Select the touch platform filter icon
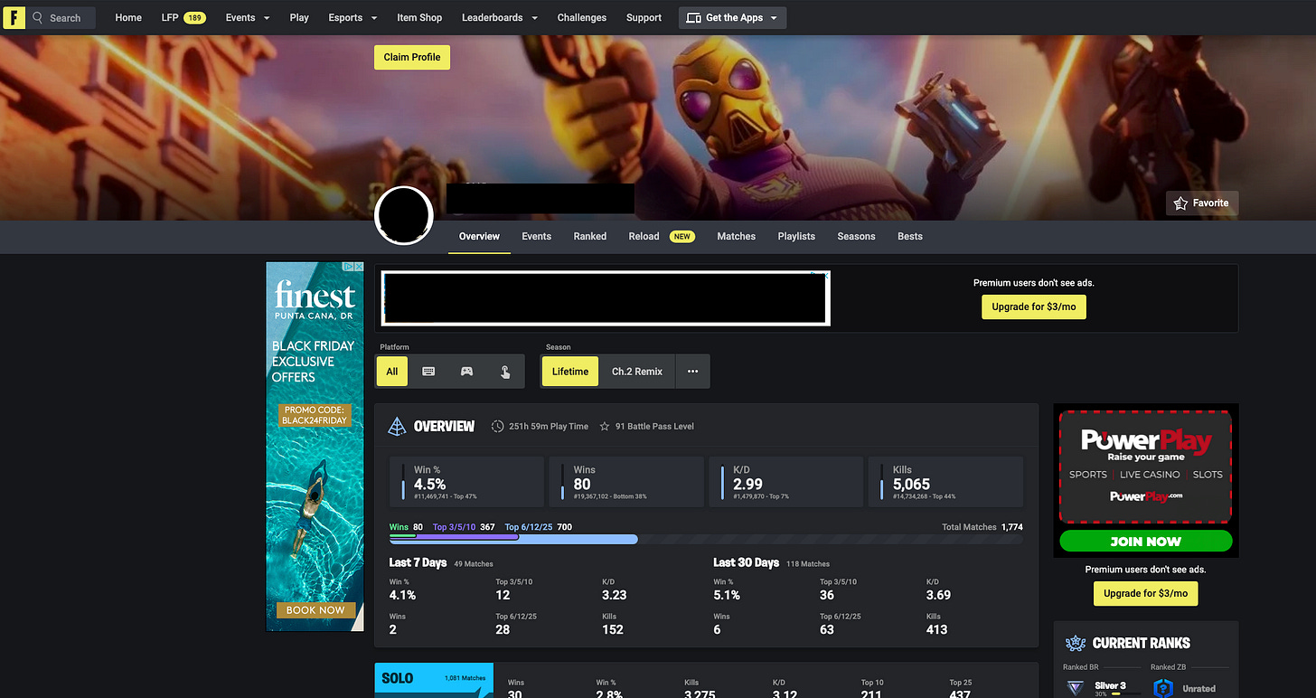 coord(504,372)
